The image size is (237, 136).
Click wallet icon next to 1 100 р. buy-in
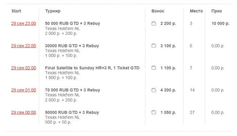coord(154,68)
